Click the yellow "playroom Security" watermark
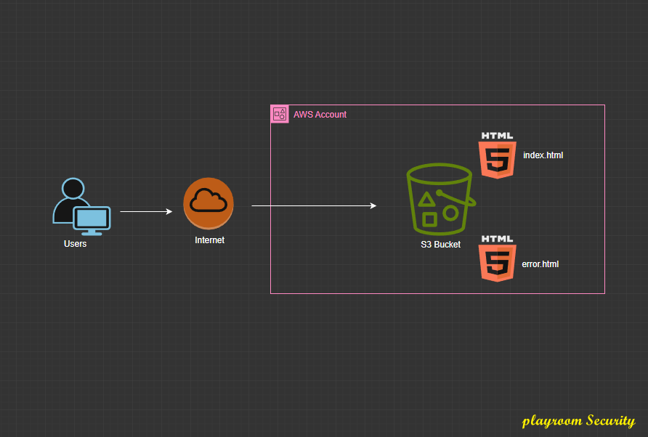Screen dimensions: 648x437 pyautogui.click(x=578, y=421)
